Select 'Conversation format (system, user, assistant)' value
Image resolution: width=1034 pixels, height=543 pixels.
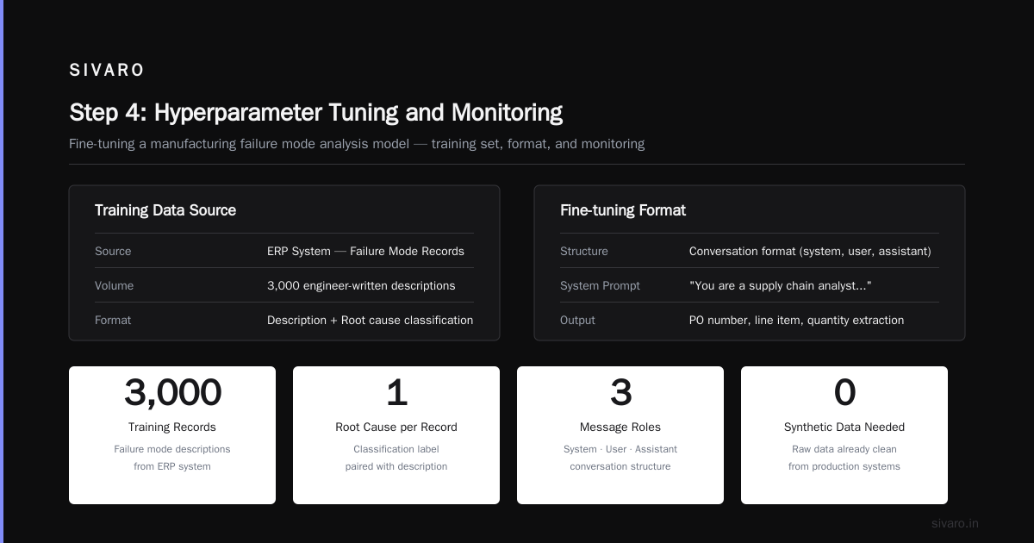810,251
